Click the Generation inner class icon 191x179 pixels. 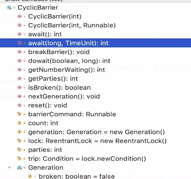point(19,167)
